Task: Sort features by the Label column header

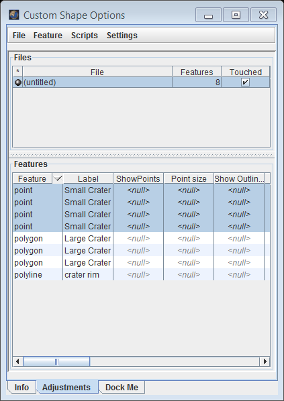Action: pos(88,179)
